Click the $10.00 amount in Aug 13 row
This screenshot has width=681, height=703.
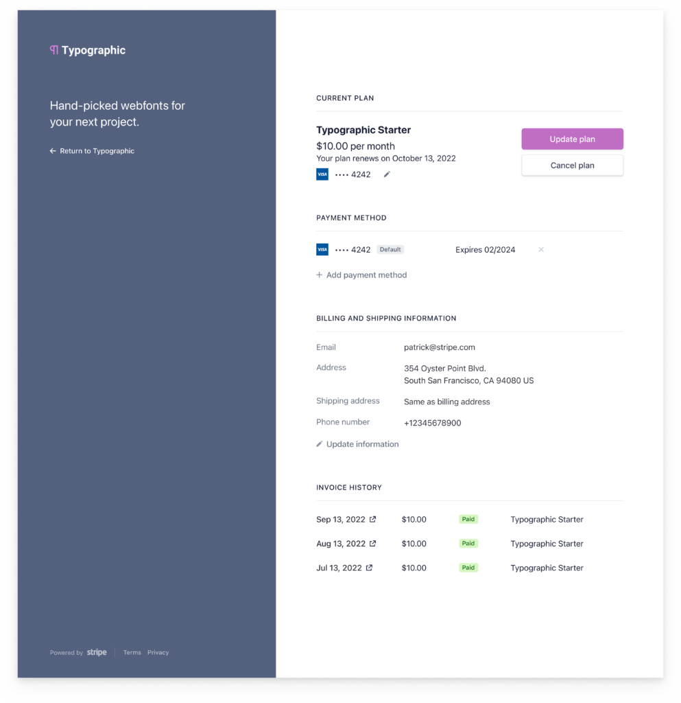click(x=414, y=544)
